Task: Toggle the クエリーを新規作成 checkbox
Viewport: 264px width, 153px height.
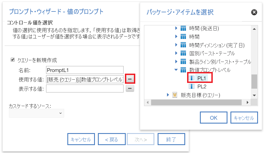Action: click(13, 60)
